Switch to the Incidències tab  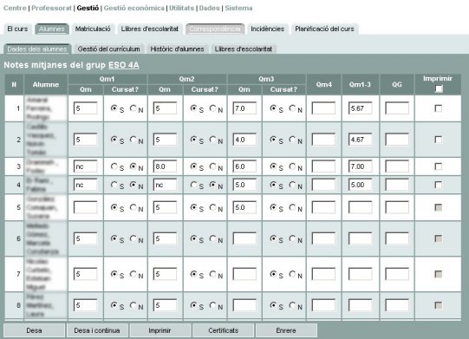tap(267, 29)
